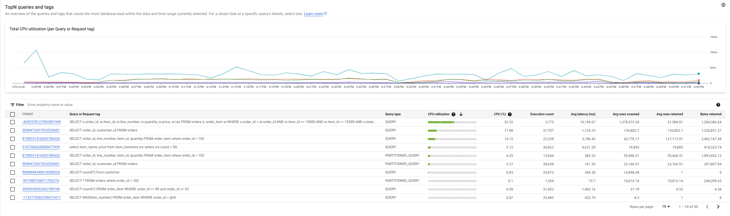Viewport: 730px width, 216px height.
Task: Click the select item_name, price query text
Action: [x=123, y=147]
